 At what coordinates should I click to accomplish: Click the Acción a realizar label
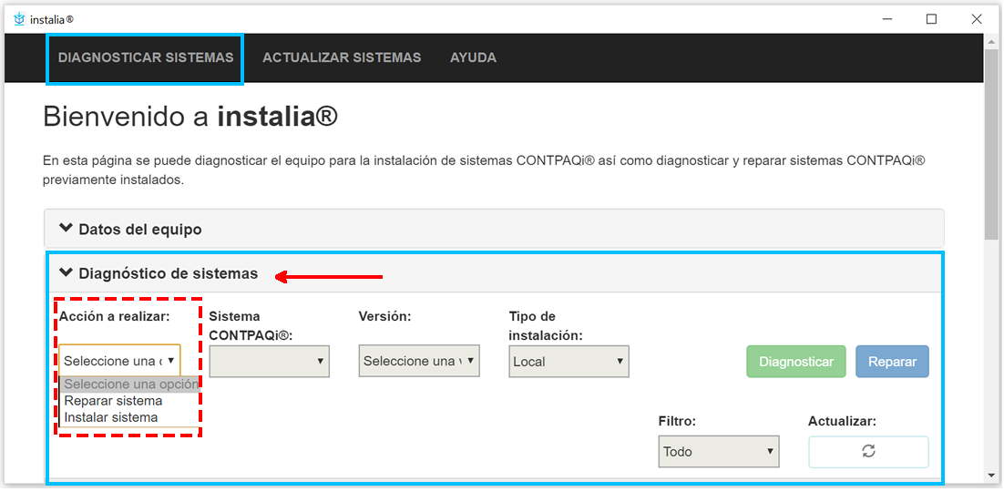coord(115,316)
